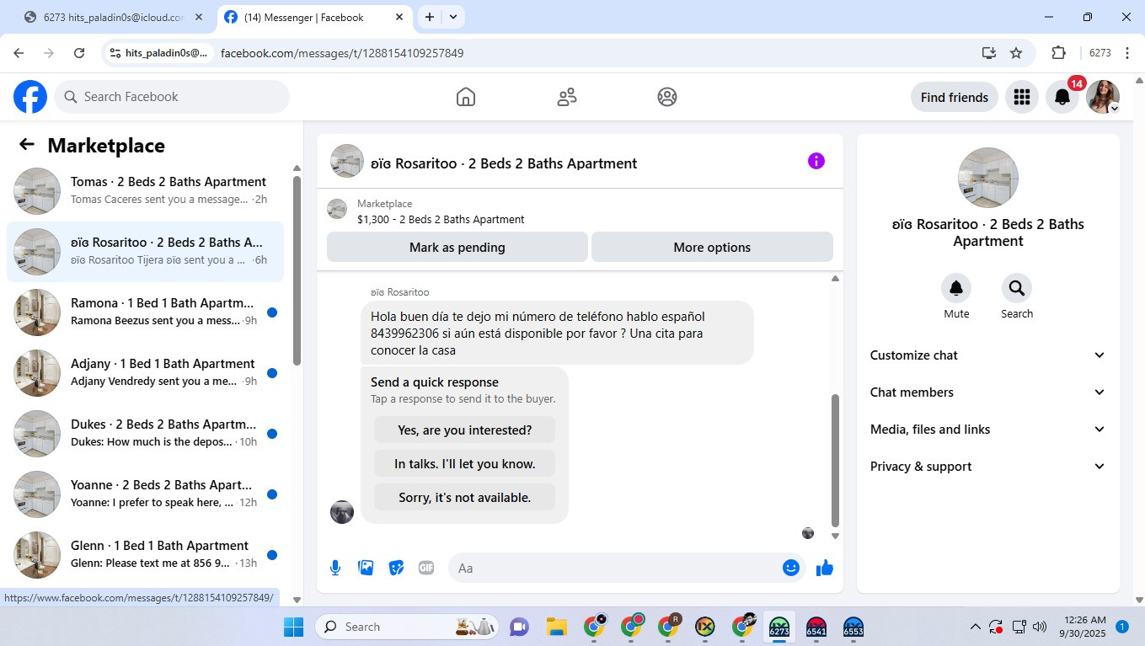
Task: Open File Explorer from the taskbar
Action: pos(556,627)
